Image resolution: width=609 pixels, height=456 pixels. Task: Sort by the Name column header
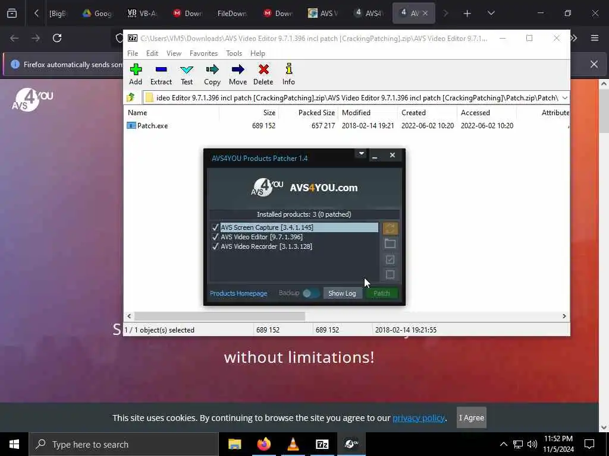172,113
